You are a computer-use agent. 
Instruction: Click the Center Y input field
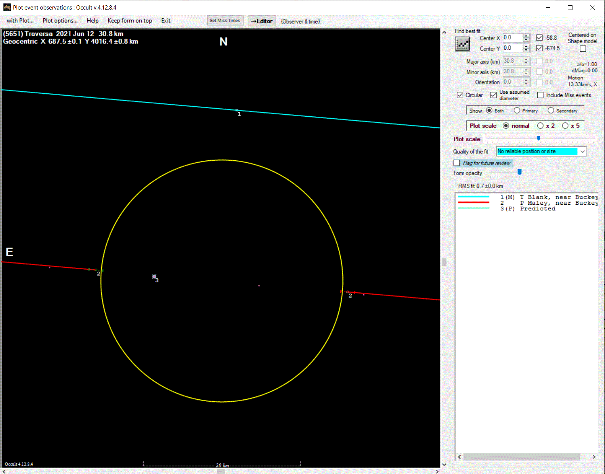click(513, 48)
